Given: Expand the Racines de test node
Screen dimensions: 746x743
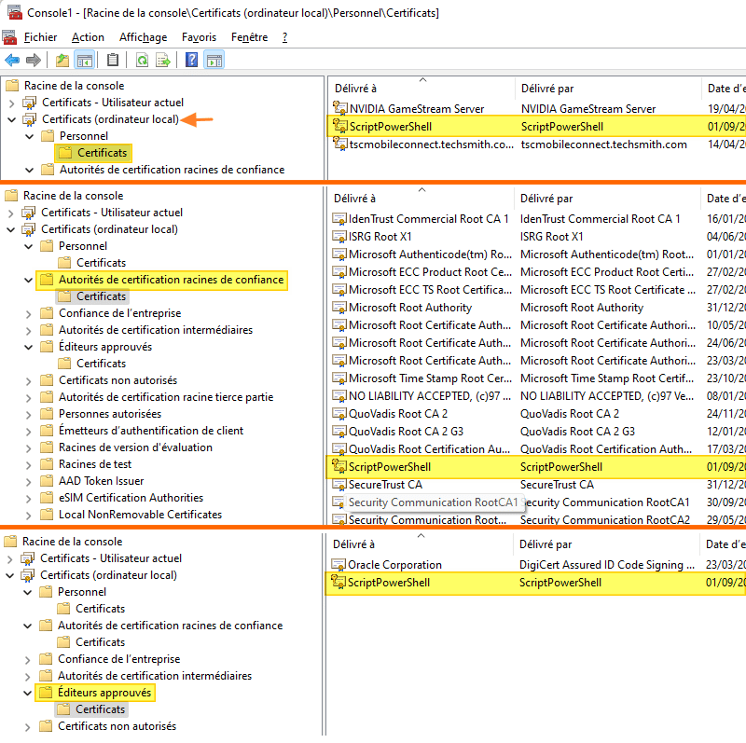Looking at the screenshot, I should 29,464.
